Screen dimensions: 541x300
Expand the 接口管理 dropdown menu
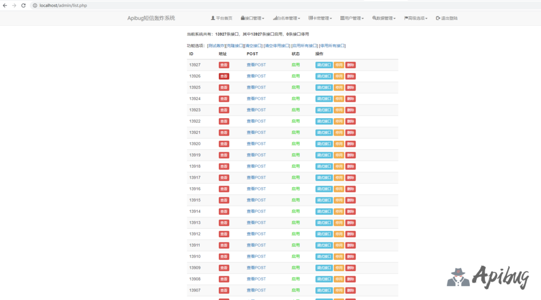pyautogui.click(x=253, y=18)
